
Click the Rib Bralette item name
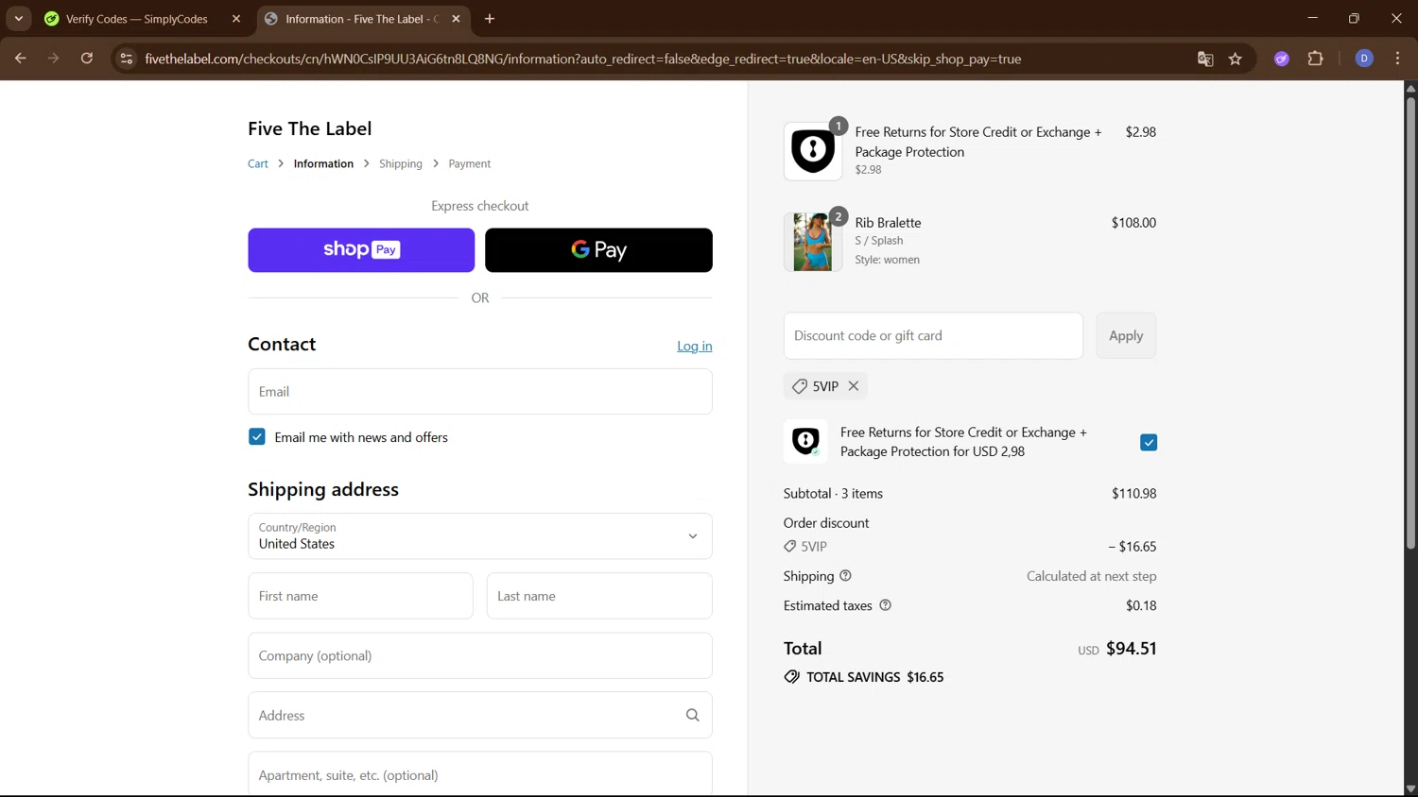(888, 223)
